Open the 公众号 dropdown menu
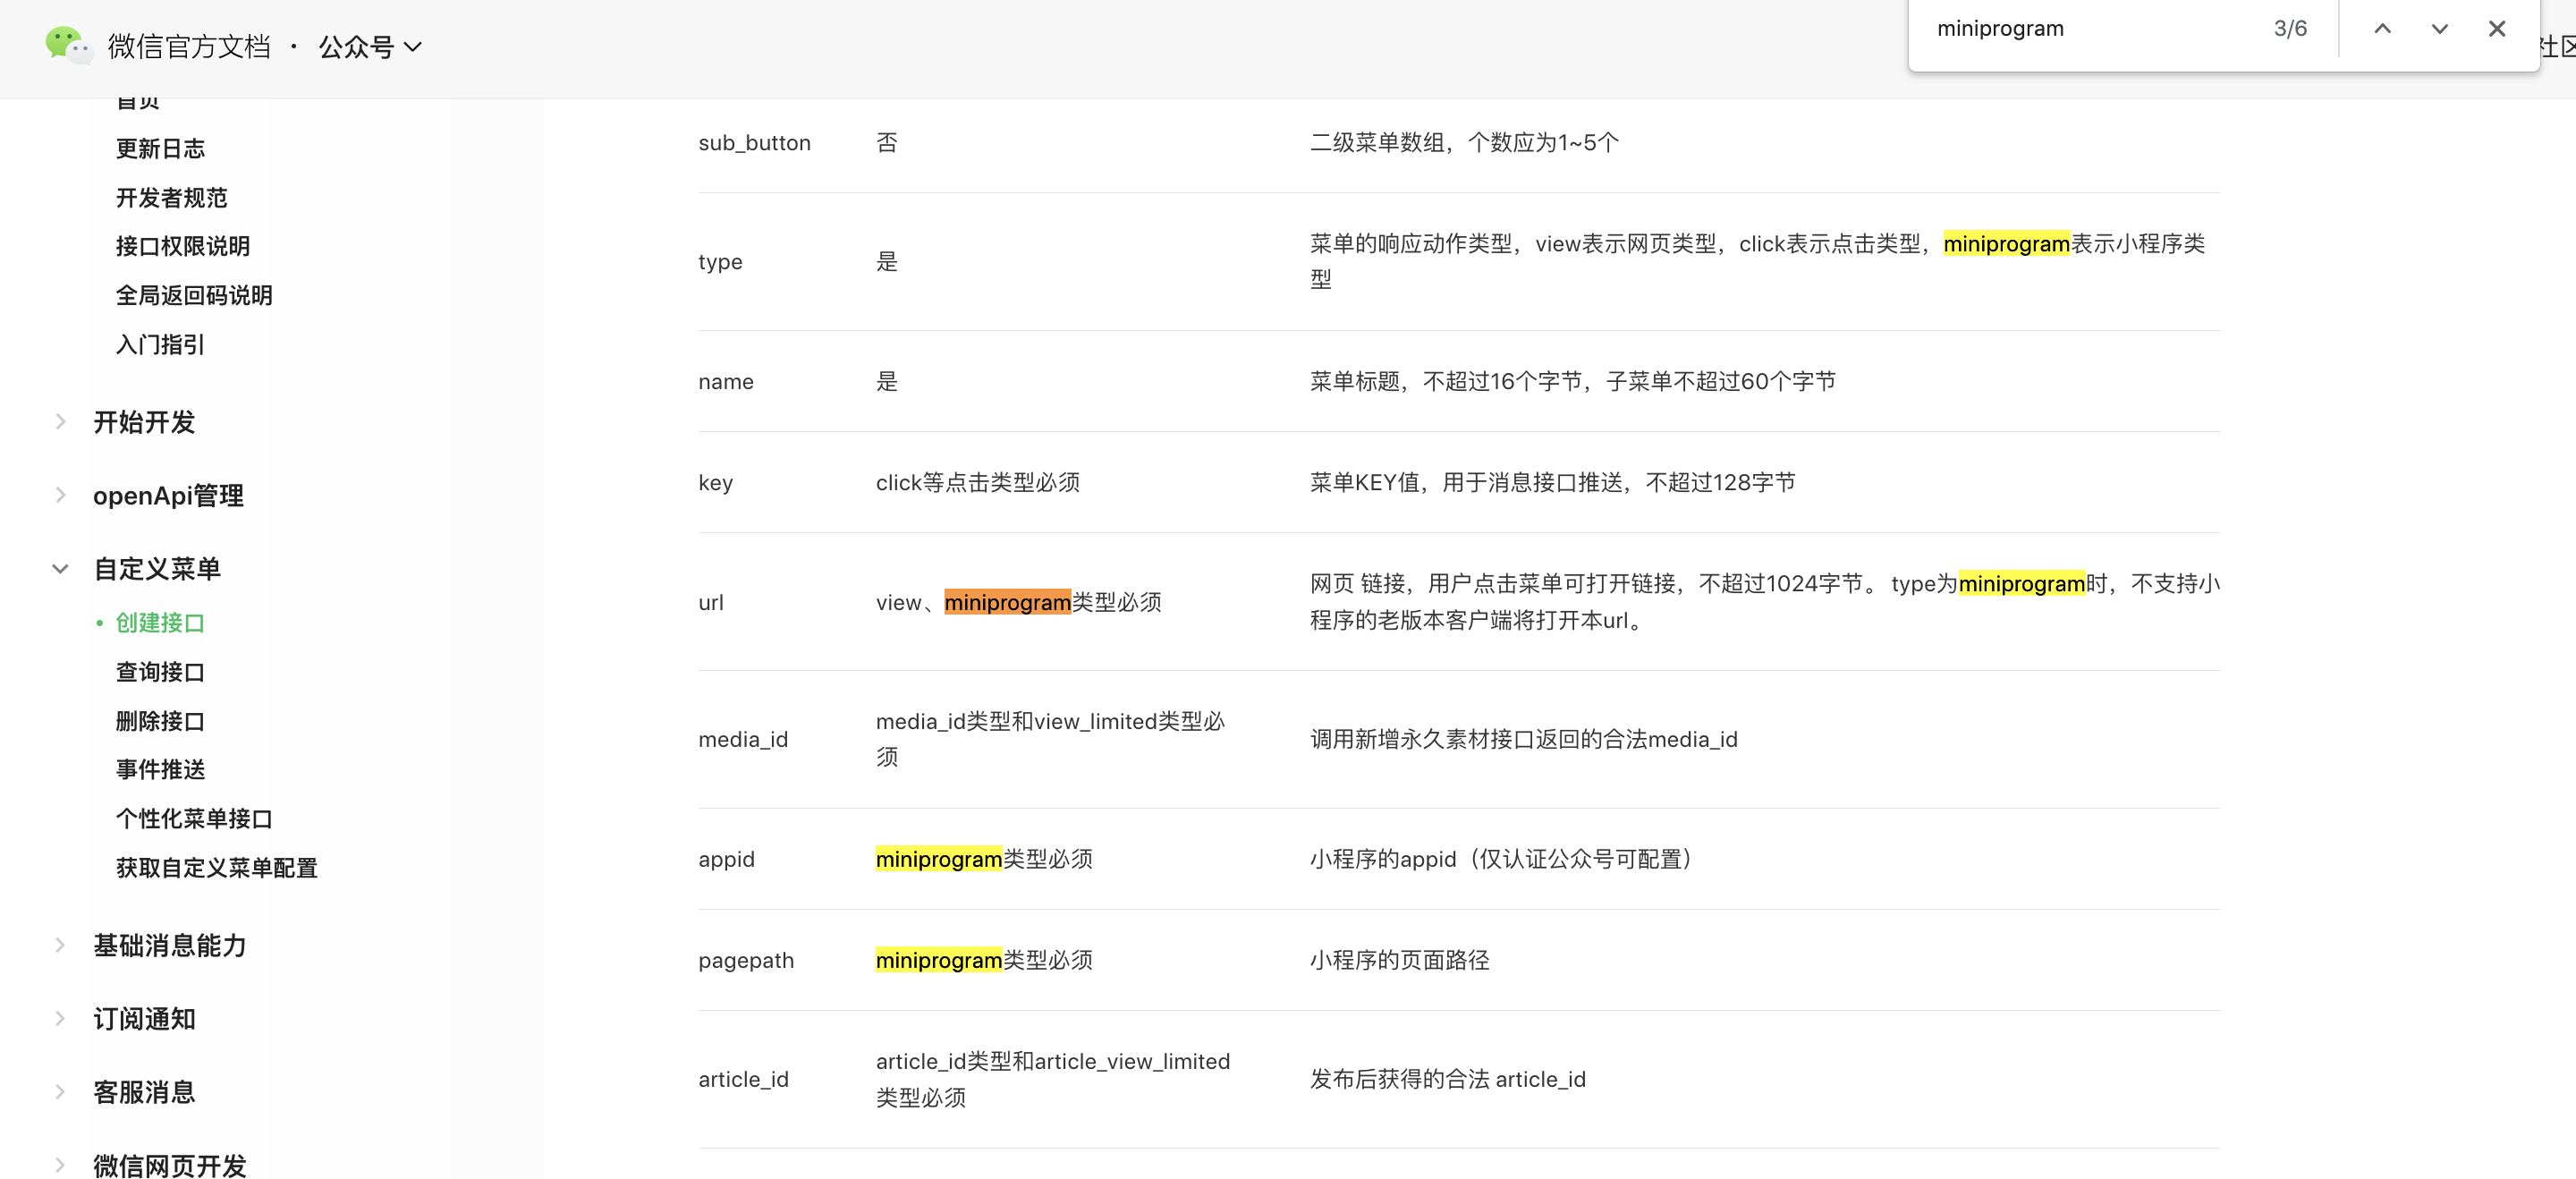The width and height of the screenshot is (2576, 1179). click(x=370, y=47)
